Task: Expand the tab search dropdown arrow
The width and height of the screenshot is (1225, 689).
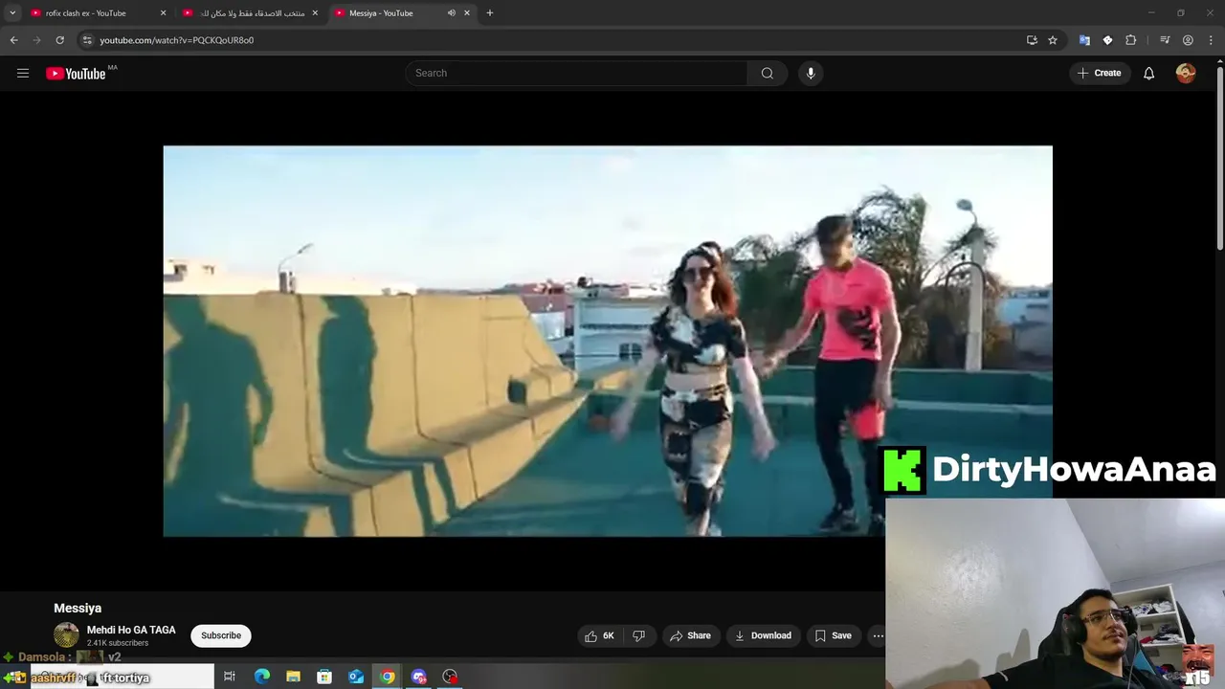Action: click(12, 13)
